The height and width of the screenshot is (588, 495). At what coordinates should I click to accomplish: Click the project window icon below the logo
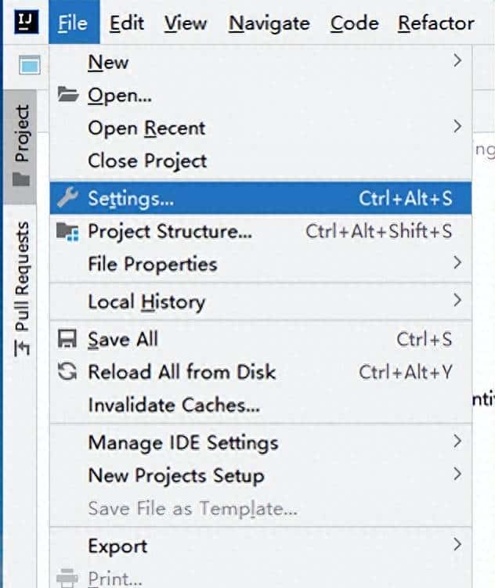29,67
